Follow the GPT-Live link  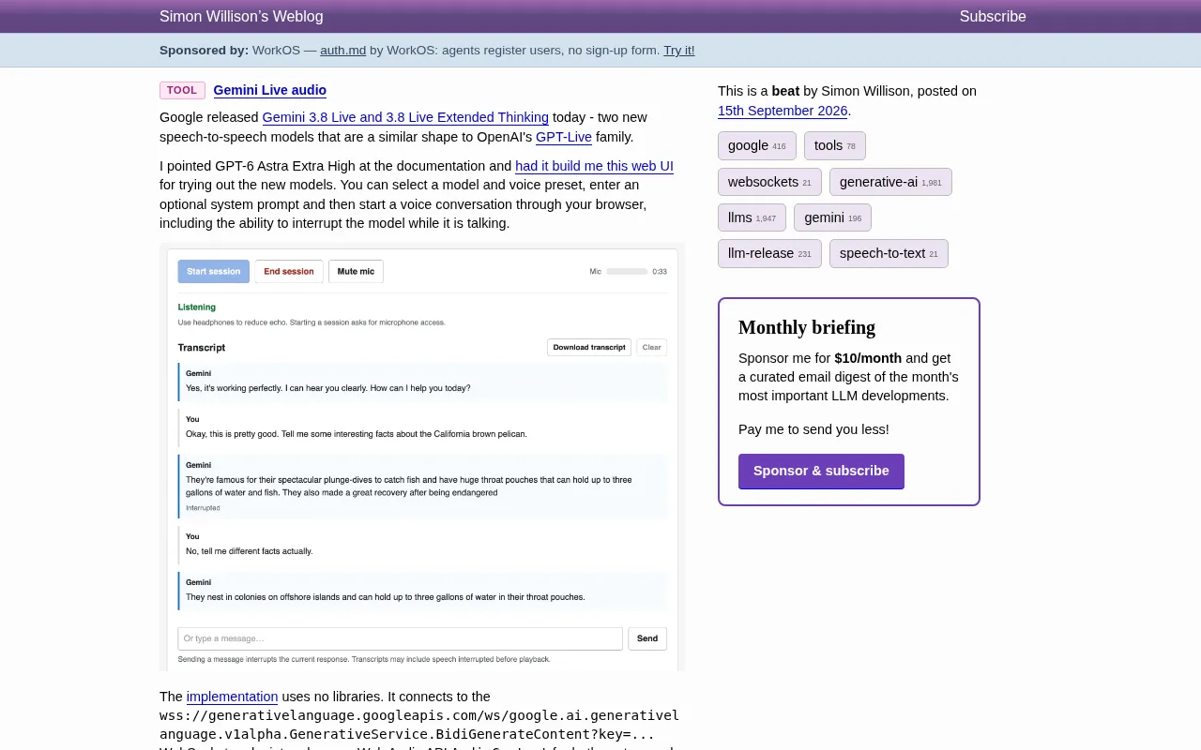click(564, 137)
